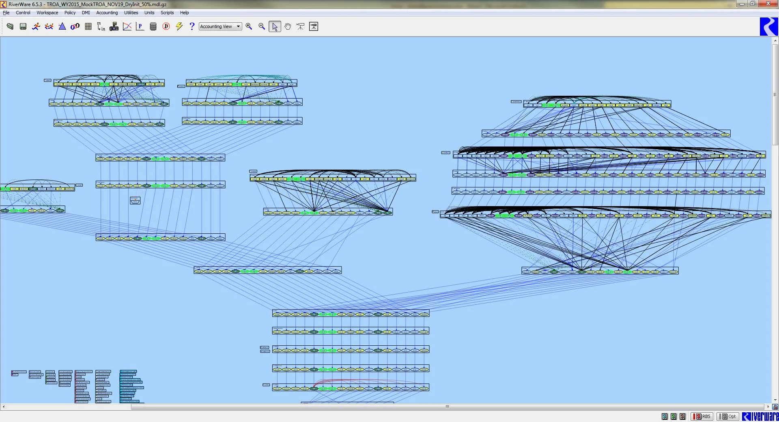
Task: Save the model with the disk icon
Action: coord(23,26)
